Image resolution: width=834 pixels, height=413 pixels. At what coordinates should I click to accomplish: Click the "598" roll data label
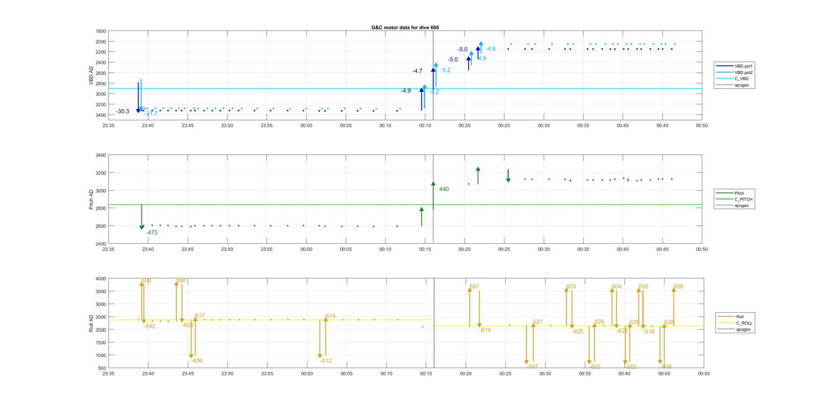pyautogui.click(x=181, y=281)
